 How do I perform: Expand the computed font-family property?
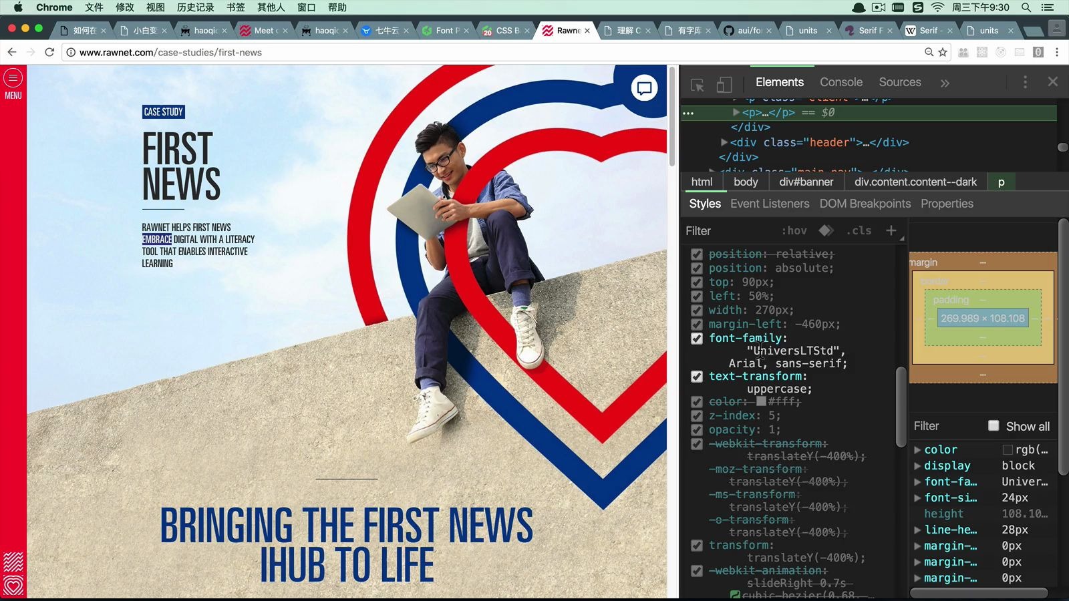[917, 482]
